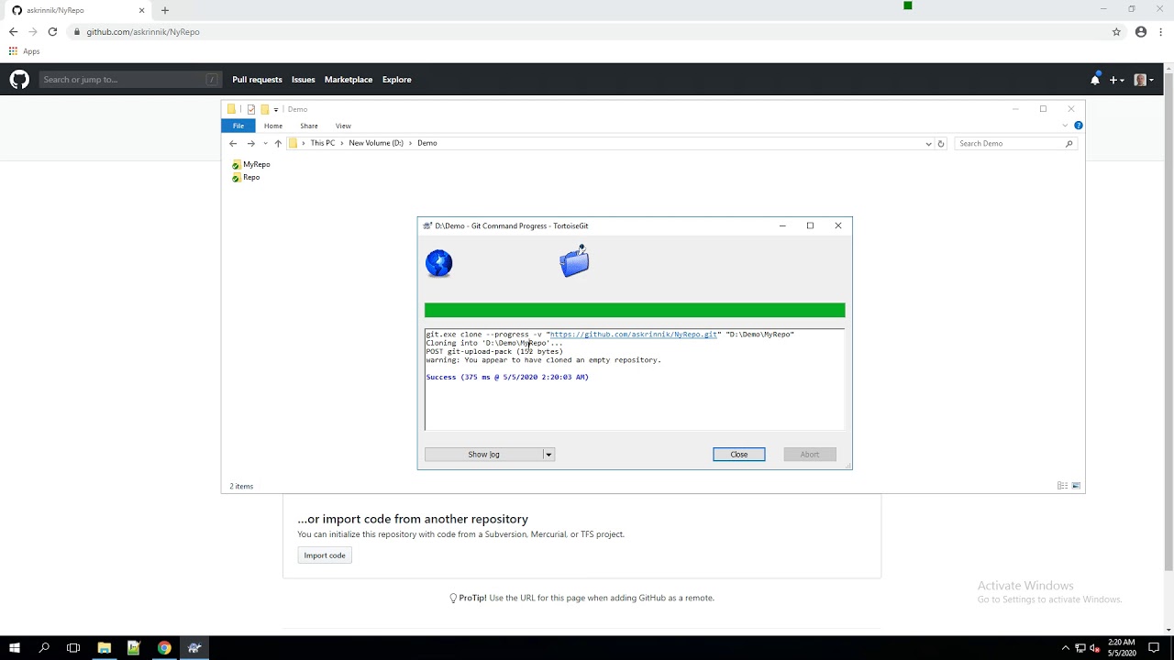Open Chrome profile icon

click(1141, 31)
